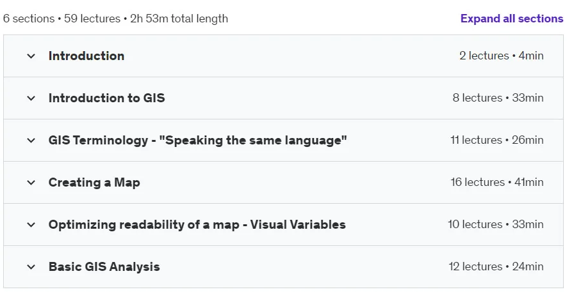Select the Introduction to GIS title

pos(107,98)
